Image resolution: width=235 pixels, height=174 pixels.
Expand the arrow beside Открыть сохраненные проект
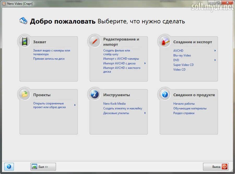(75, 105)
